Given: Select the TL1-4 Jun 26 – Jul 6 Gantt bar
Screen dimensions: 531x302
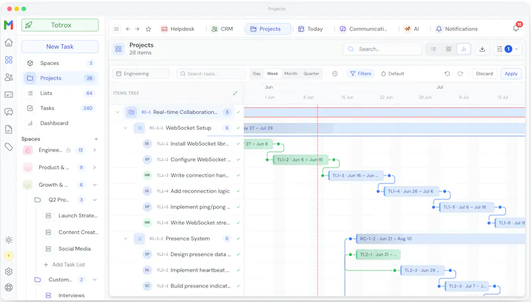Looking at the screenshot, I should tap(411, 191).
